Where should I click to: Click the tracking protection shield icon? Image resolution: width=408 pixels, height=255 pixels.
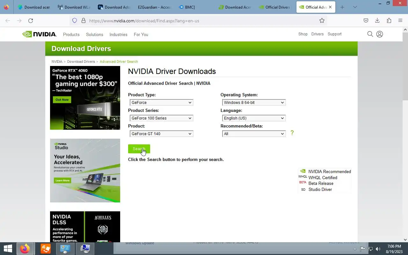pos(75,21)
